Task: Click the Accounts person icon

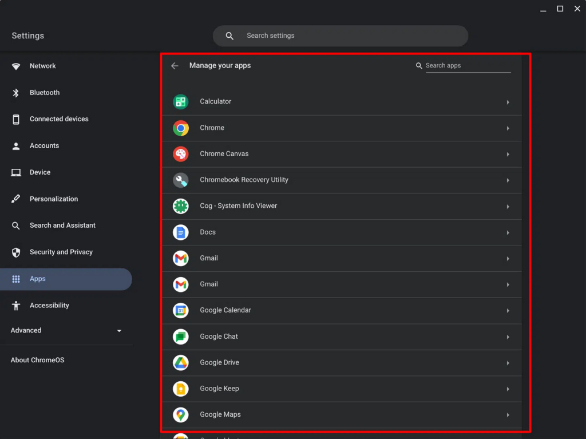Action: tap(15, 146)
